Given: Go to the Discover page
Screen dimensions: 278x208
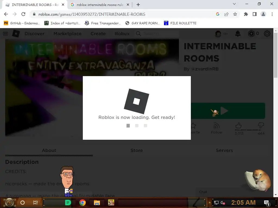Looking at the screenshot, I should (x=34, y=34).
